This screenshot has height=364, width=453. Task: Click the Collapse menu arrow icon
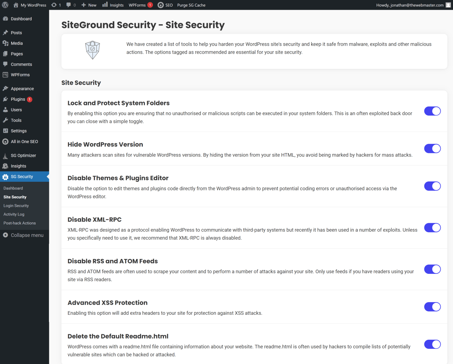click(5, 235)
